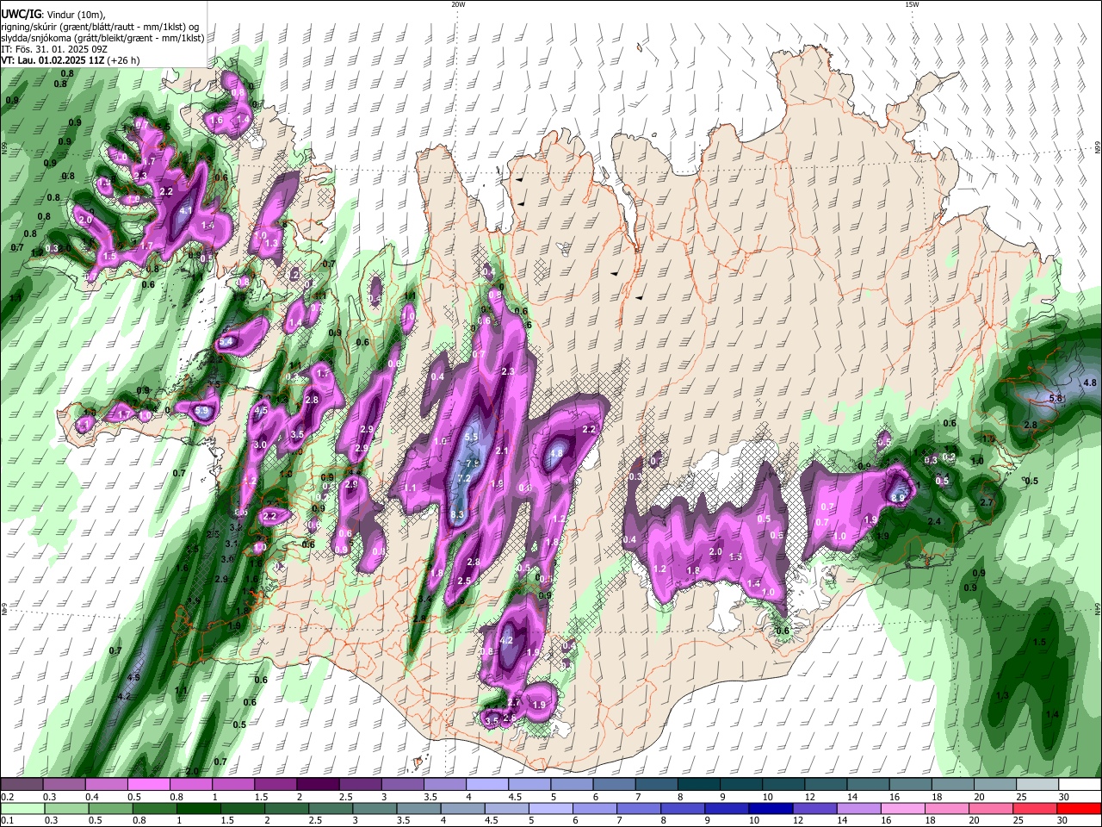Pick the red swatch labeled 30 in the lower legend row
Viewport: 1102px width, 827px height.
coord(1079,809)
